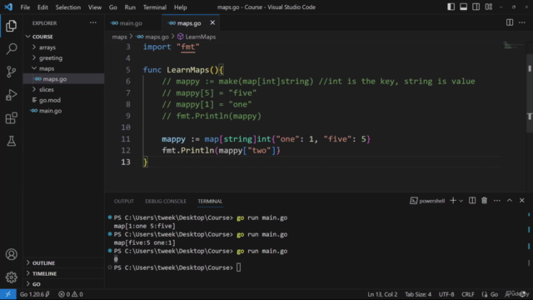533x300 pixels.
Task: Open the Search view
Action: pyautogui.click(x=11, y=48)
